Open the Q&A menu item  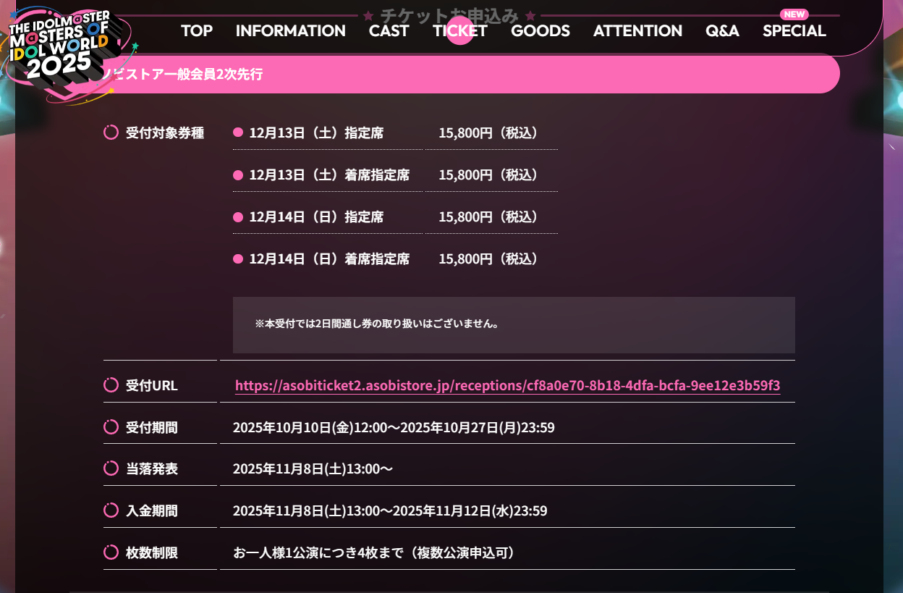722,31
